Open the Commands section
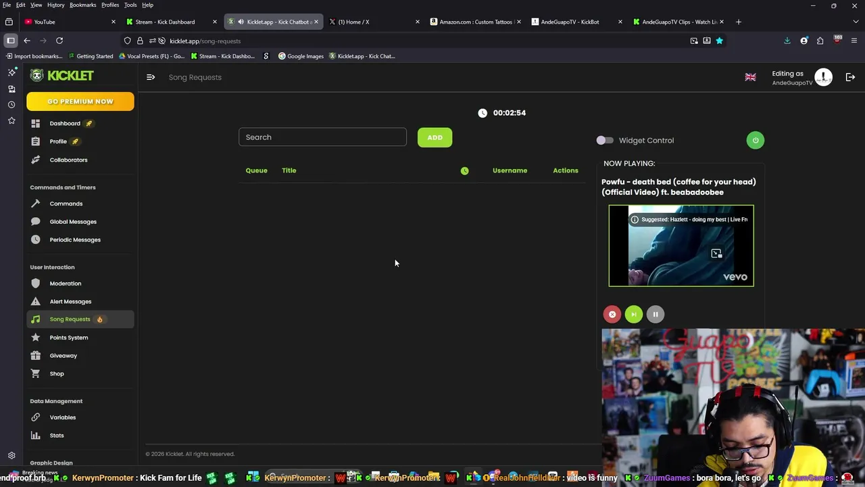 (x=80, y=204)
